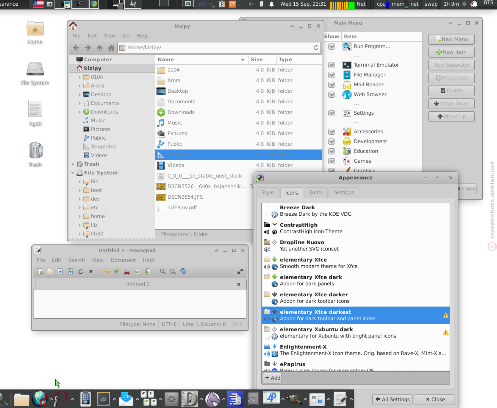Toggle Show checkbox for Terminal Emulator
Screen dimensions: 497x408
(332, 65)
